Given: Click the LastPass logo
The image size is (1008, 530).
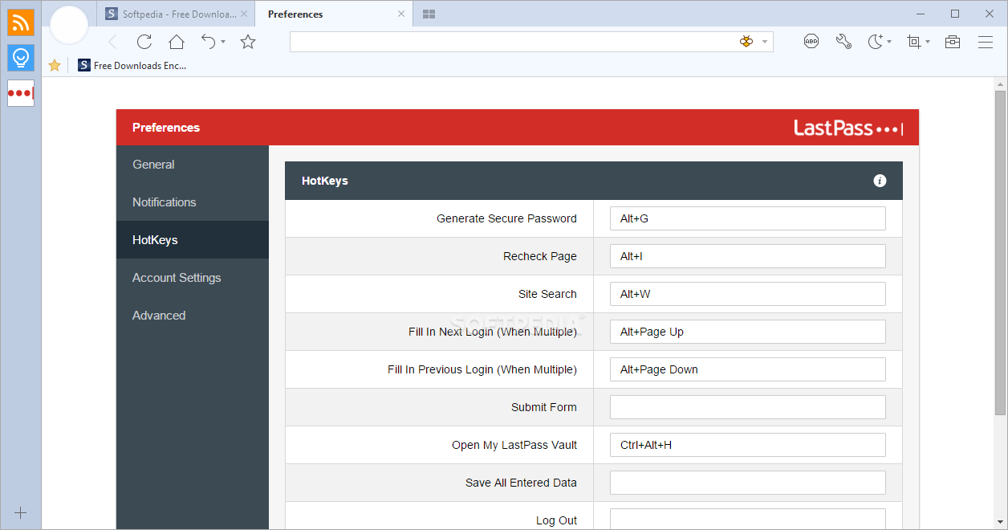Looking at the screenshot, I should (848, 128).
